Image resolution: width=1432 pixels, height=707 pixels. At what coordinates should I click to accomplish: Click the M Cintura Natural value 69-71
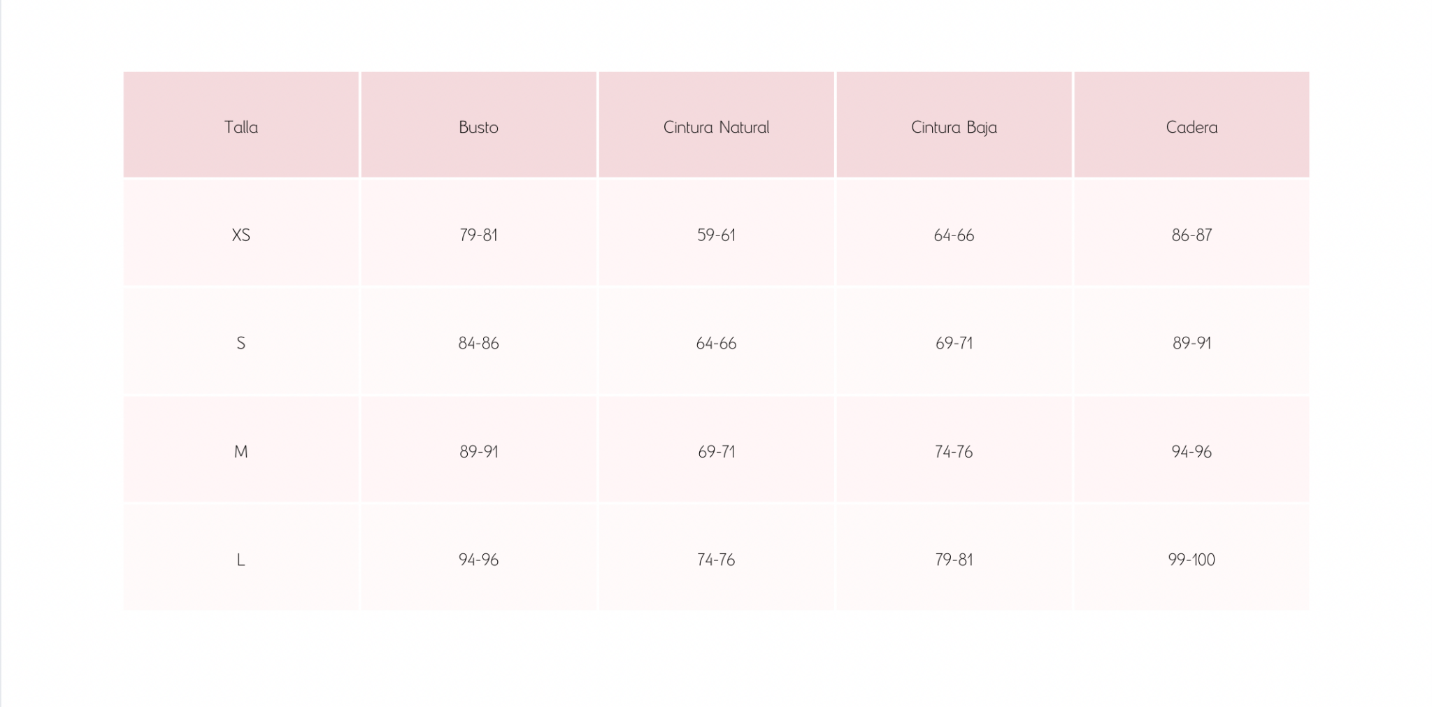click(716, 451)
